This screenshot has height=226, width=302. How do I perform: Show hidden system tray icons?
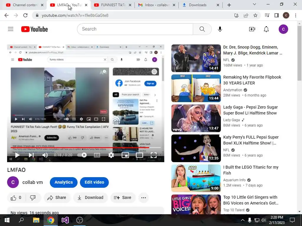click(x=243, y=220)
